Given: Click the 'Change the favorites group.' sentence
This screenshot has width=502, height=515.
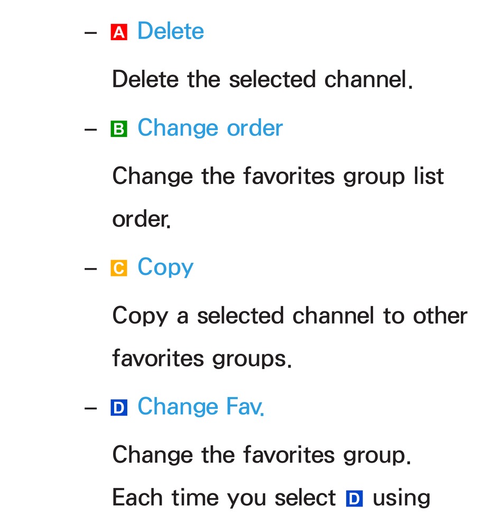Looking at the screenshot, I should pyautogui.click(x=262, y=455).
